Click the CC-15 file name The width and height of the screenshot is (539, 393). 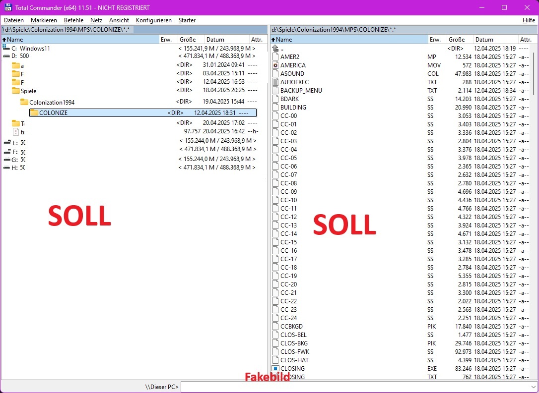pyautogui.click(x=288, y=242)
